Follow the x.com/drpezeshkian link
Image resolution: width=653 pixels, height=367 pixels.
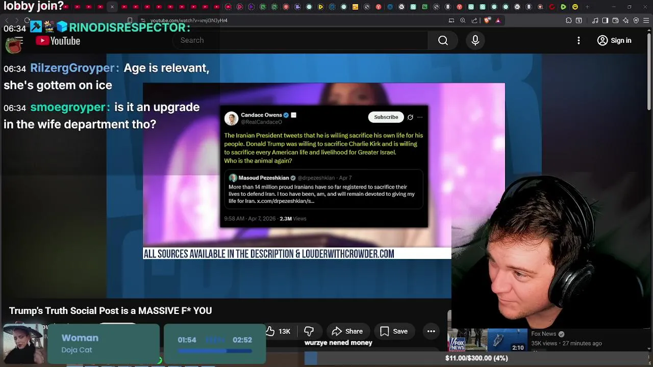point(285,201)
